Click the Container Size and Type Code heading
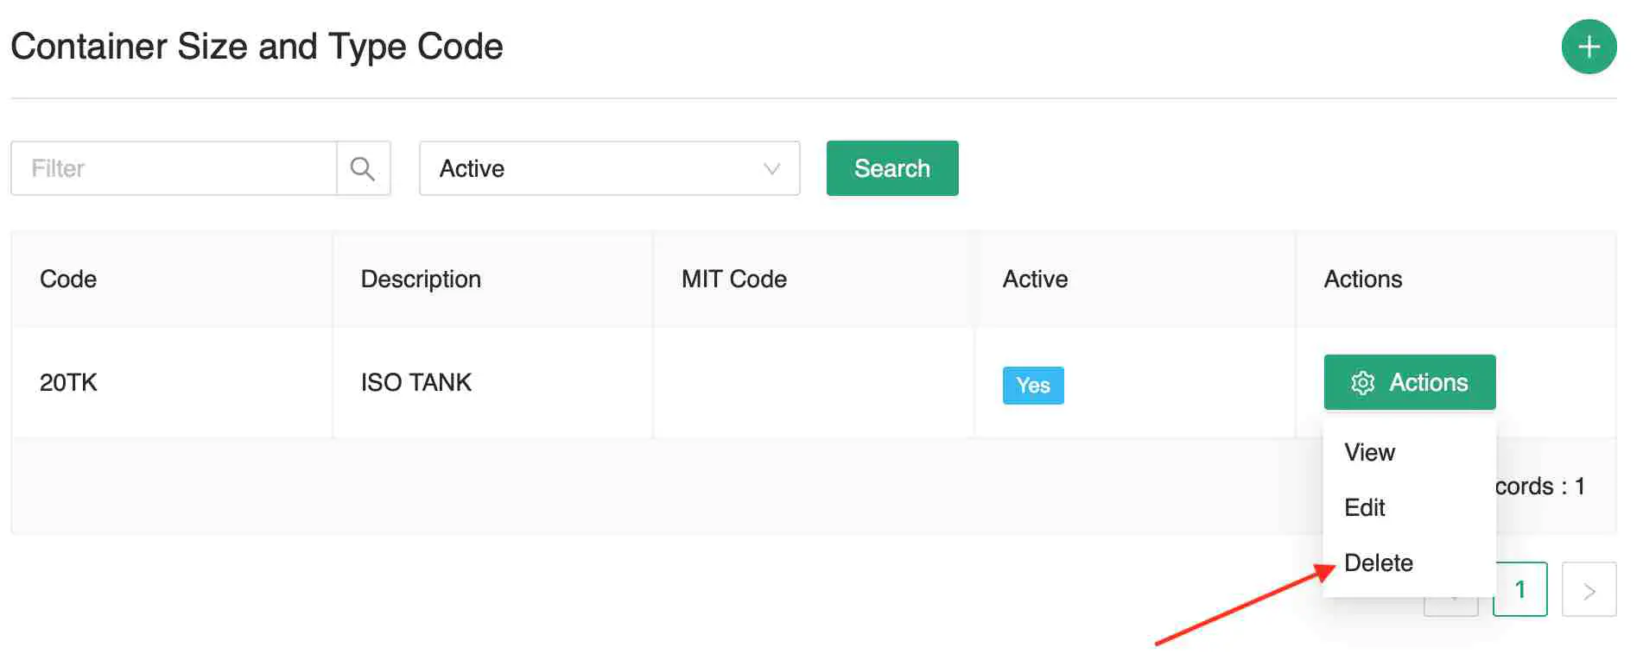Viewport: 1643px width, 666px height. 257,47
